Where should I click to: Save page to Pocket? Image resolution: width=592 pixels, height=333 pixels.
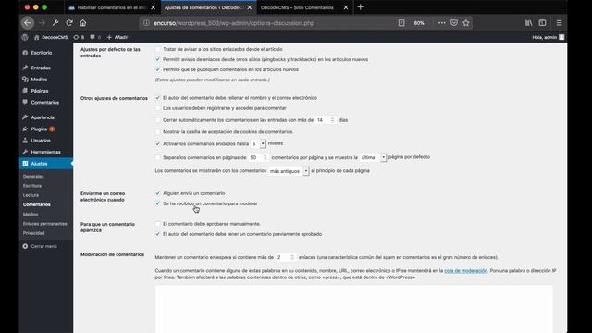[x=454, y=23]
